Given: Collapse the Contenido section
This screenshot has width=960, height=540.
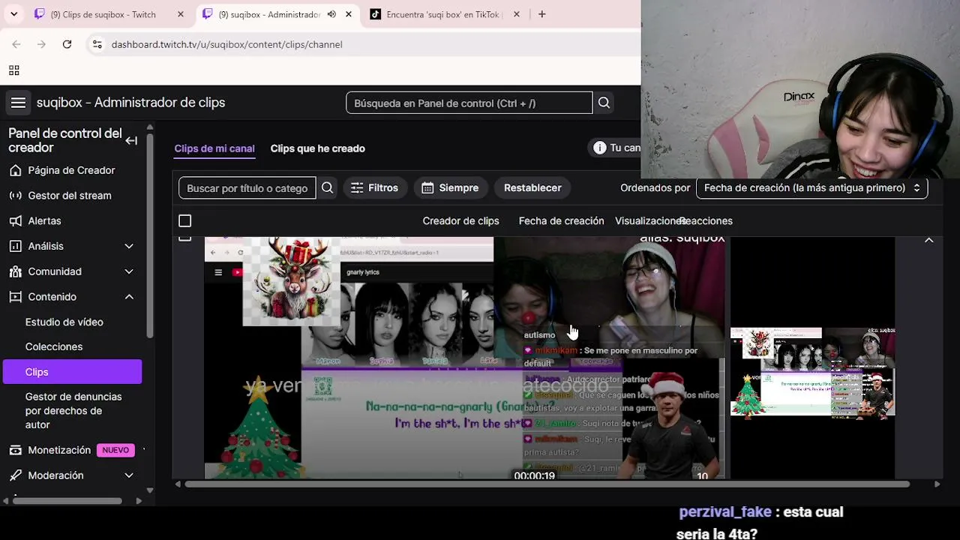Looking at the screenshot, I should 72,297.
